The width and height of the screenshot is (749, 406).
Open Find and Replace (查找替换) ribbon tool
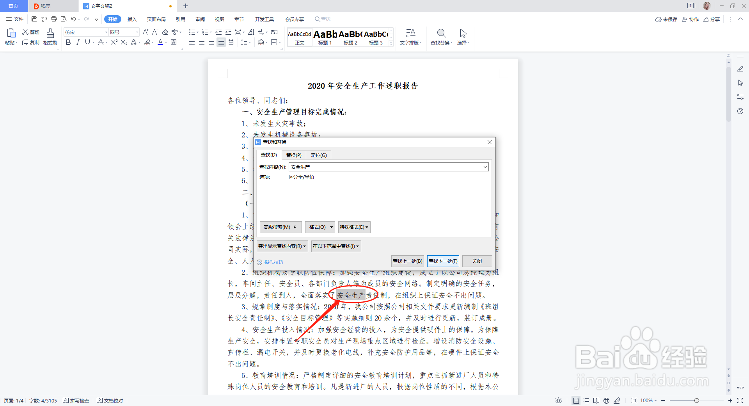pos(442,37)
